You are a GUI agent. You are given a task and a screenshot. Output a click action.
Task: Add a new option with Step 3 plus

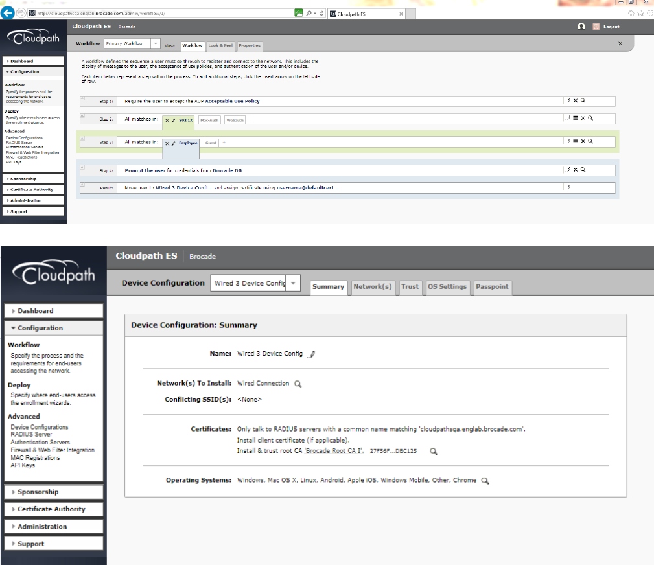point(224,142)
